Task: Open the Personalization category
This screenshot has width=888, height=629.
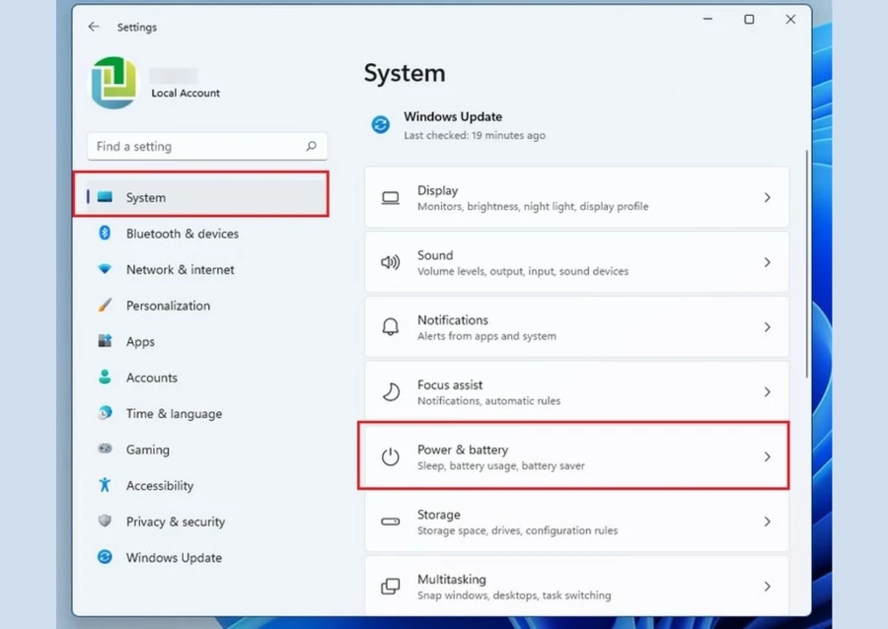Action: [x=168, y=306]
